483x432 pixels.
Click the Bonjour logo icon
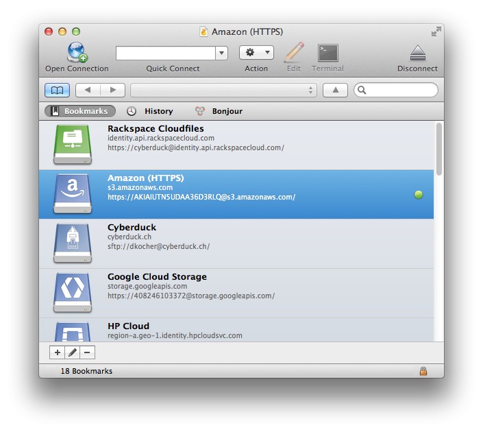tap(199, 111)
